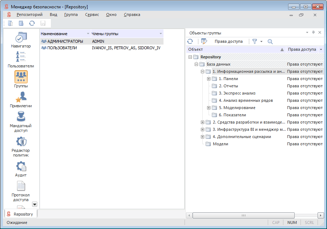
Task: Click the search magnifier in objects panel
Action: [270, 41]
